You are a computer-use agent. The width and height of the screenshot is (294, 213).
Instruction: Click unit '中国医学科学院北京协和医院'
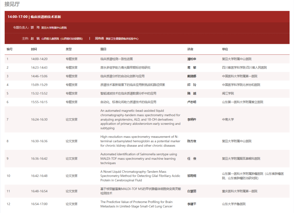click(x=241, y=85)
